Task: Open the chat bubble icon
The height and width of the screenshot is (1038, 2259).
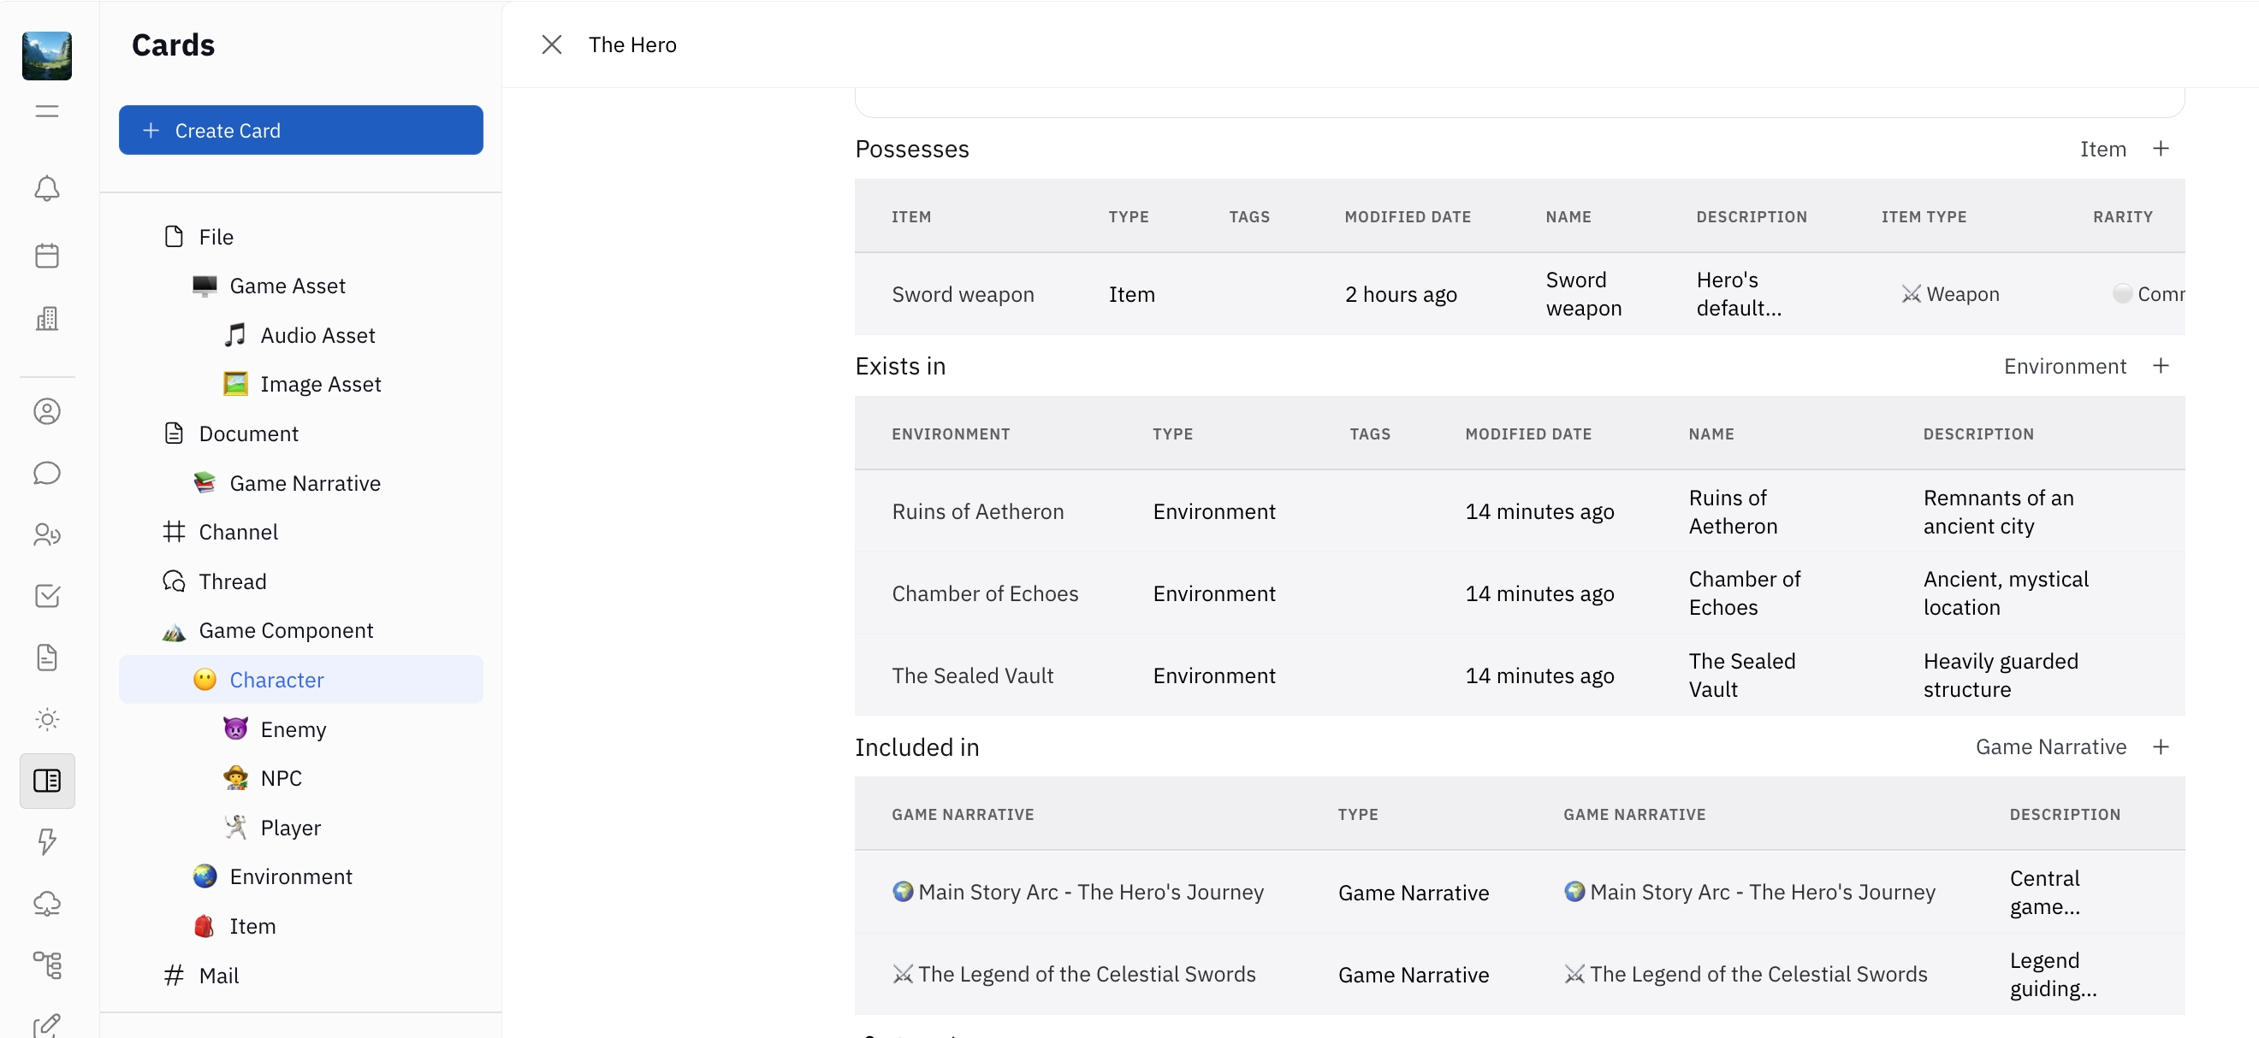Action: pos(47,473)
